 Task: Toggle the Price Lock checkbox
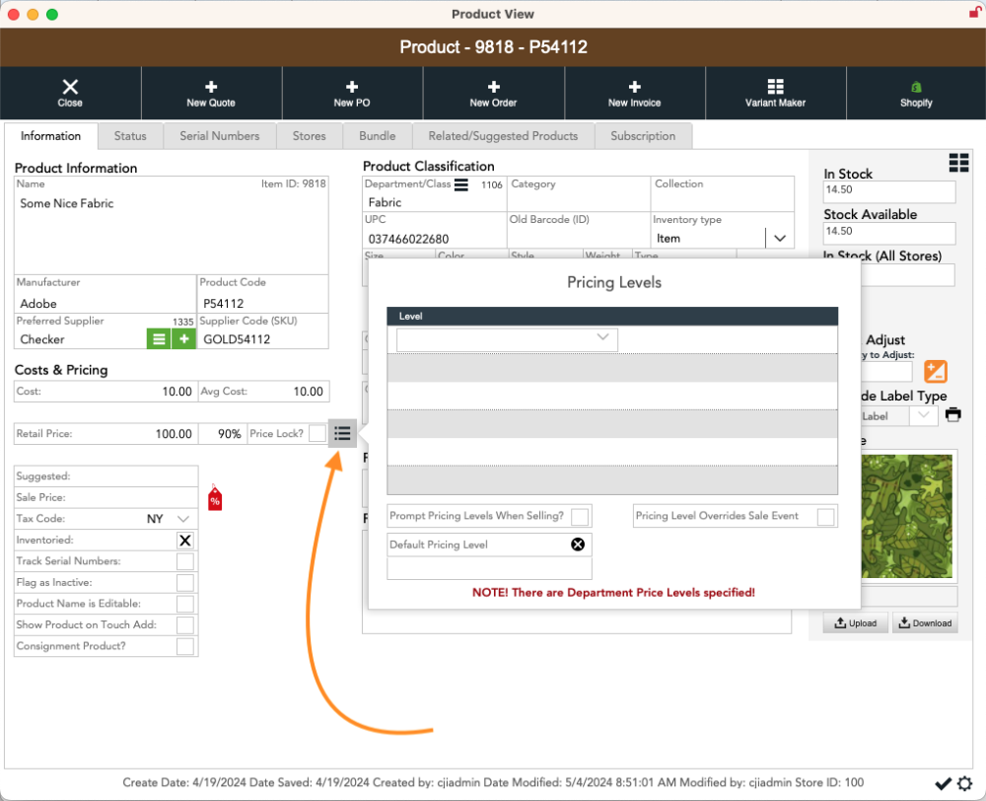click(x=317, y=433)
